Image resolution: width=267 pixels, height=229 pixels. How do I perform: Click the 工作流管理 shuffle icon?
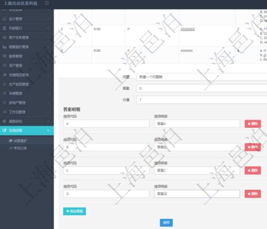pyautogui.click(x=5, y=112)
